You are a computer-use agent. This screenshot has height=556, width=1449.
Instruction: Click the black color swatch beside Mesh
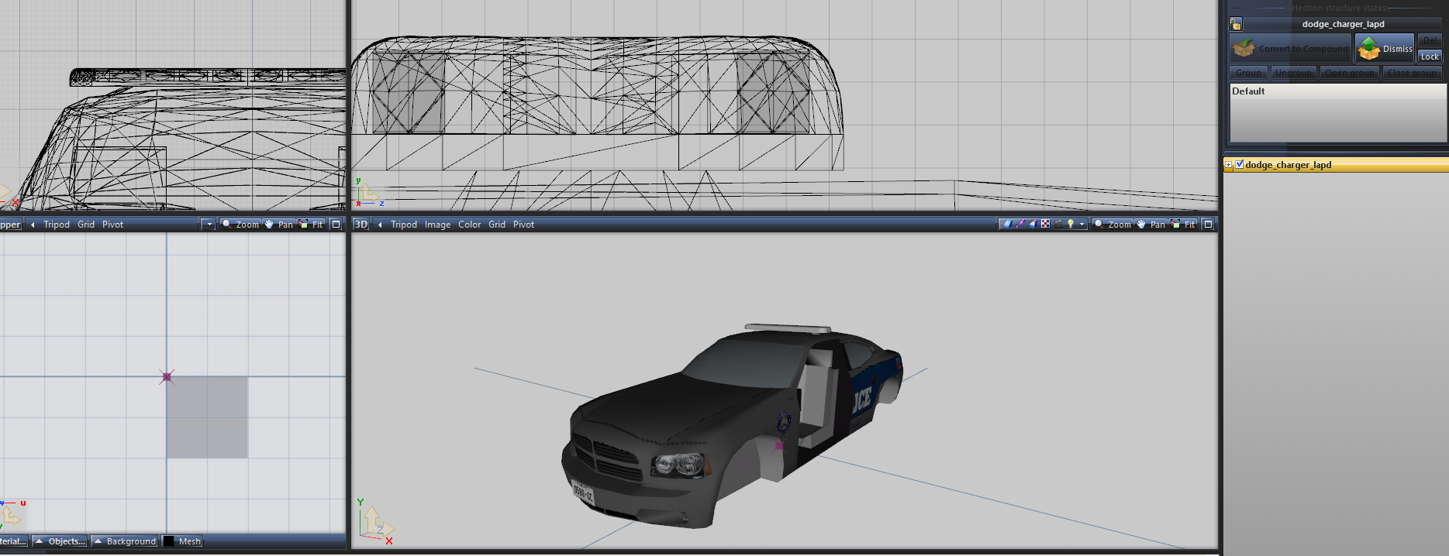(x=168, y=541)
